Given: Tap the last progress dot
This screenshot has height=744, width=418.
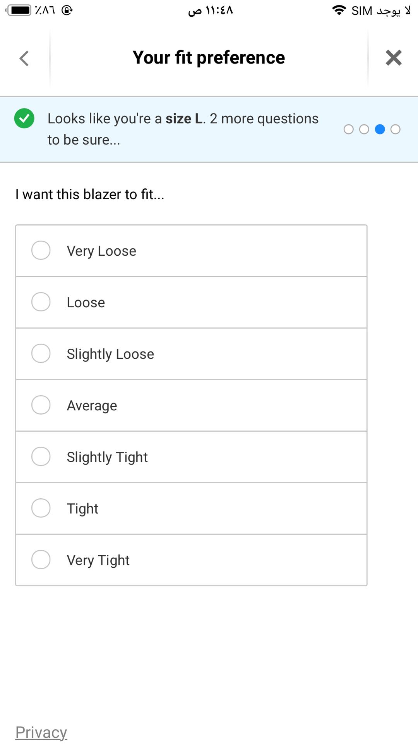Looking at the screenshot, I should (x=395, y=129).
